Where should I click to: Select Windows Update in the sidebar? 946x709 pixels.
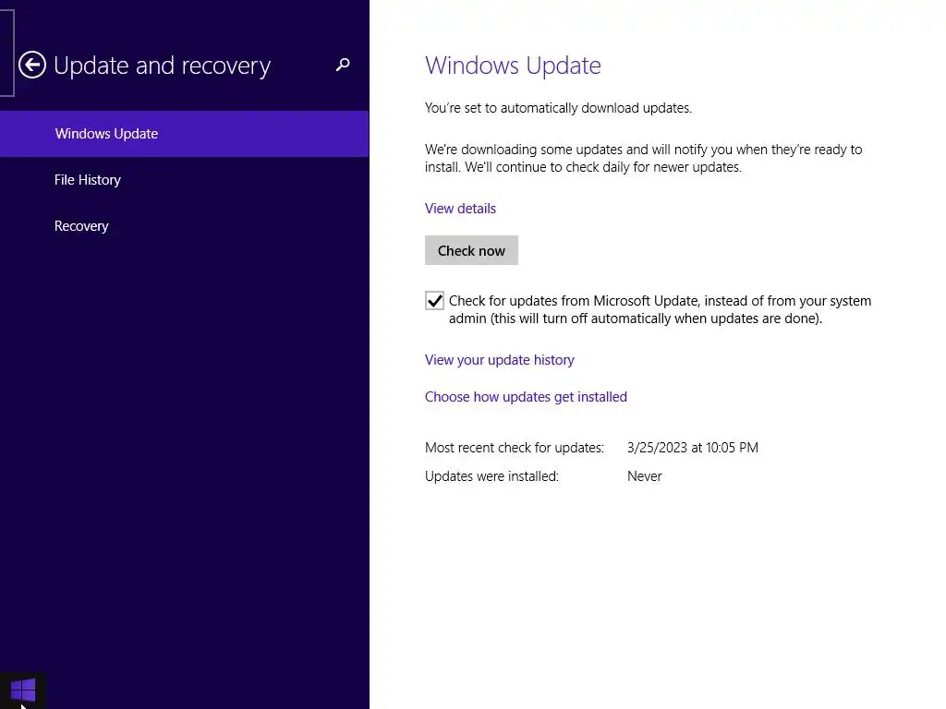point(184,133)
